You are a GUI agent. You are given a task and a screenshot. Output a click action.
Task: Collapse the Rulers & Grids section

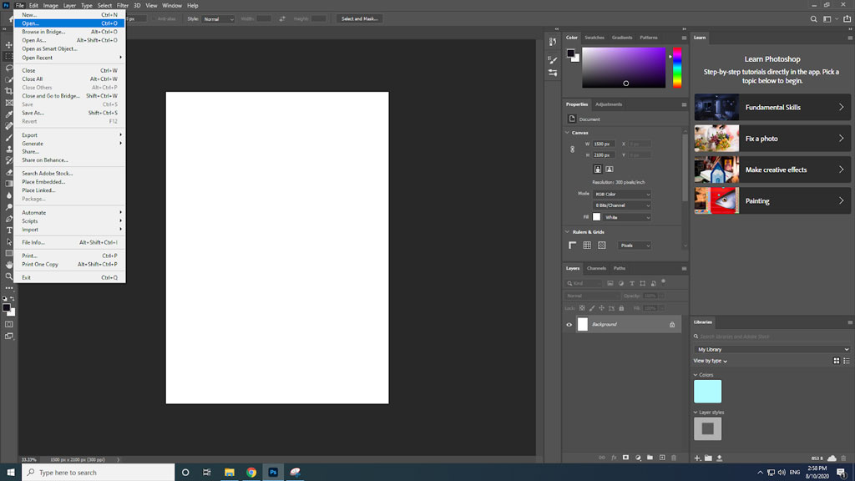pyautogui.click(x=567, y=232)
